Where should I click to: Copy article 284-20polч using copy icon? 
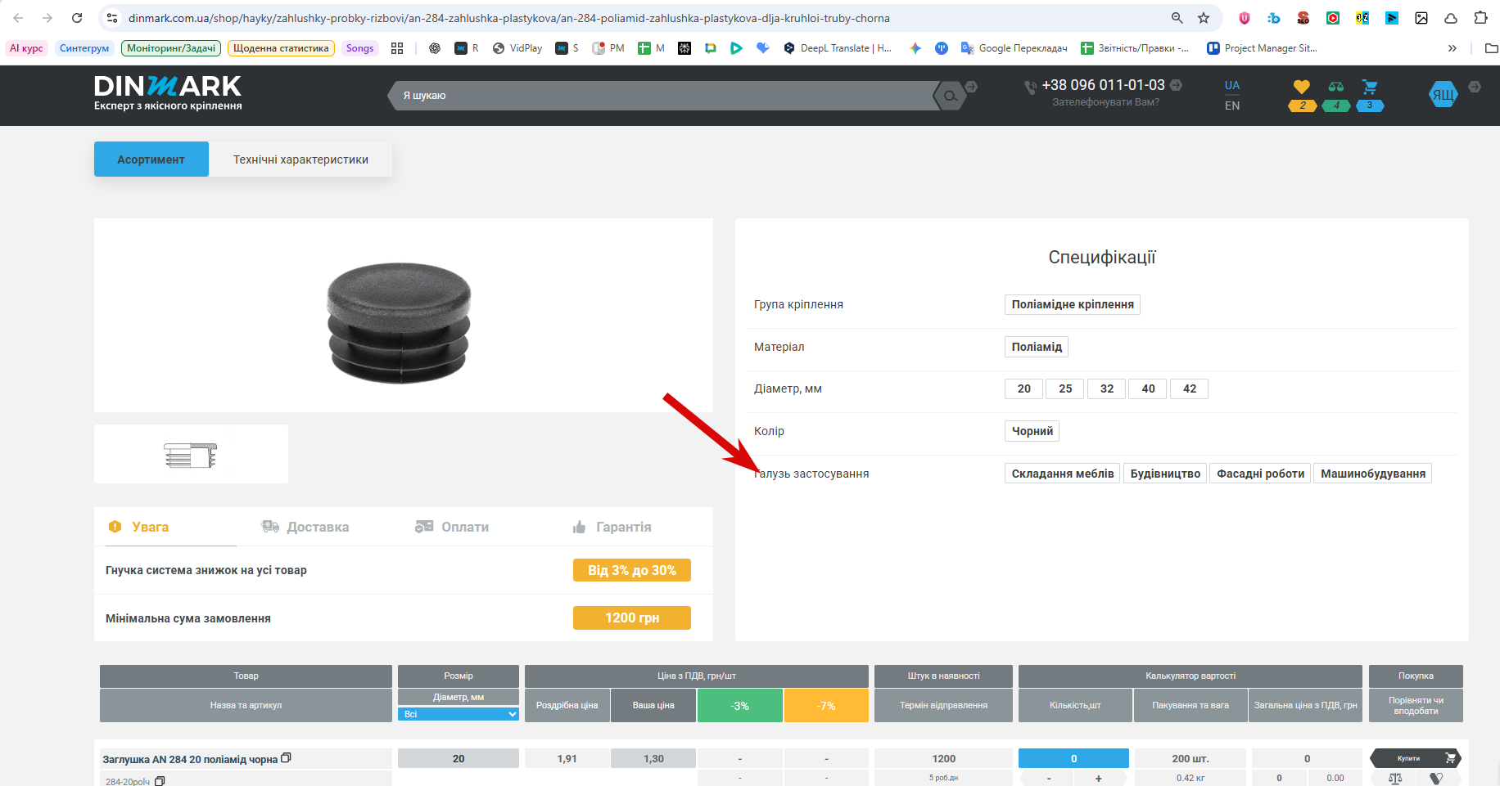[160, 781]
